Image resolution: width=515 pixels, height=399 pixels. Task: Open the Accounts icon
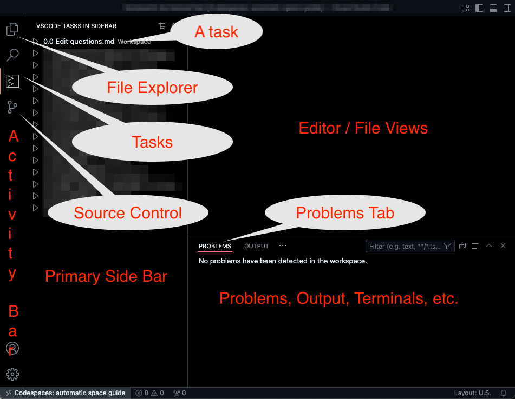coord(12,348)
